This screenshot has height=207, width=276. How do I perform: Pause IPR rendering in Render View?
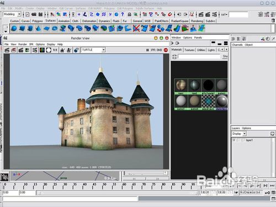tap(147, 50)
